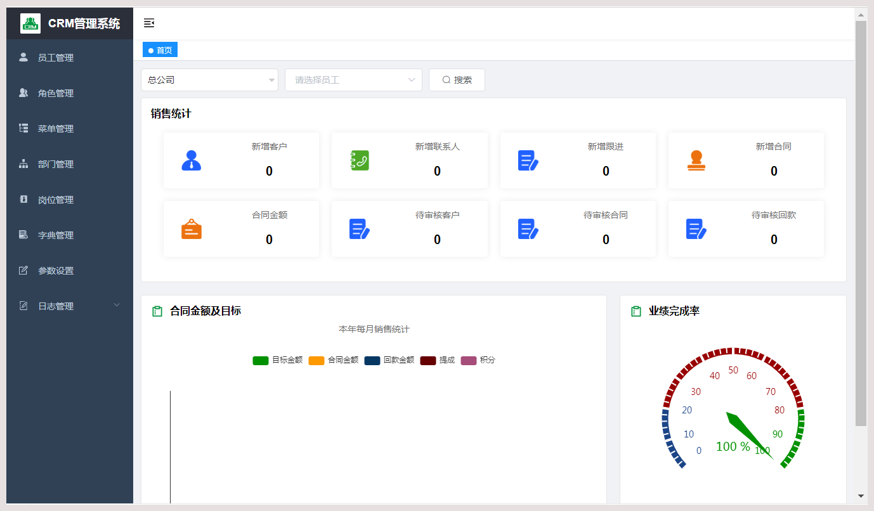The image size is (874, 511).
Task: Toggle 合同金额 legend swatch
Action: coord(316,360)
